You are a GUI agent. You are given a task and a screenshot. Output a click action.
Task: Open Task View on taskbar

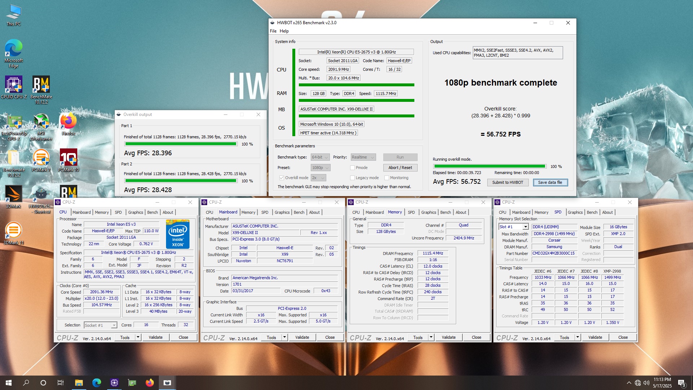coord(61,383)
